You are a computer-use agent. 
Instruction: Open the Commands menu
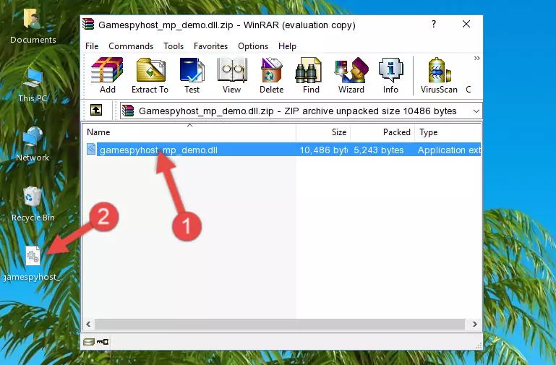click(x=131, y=46)
